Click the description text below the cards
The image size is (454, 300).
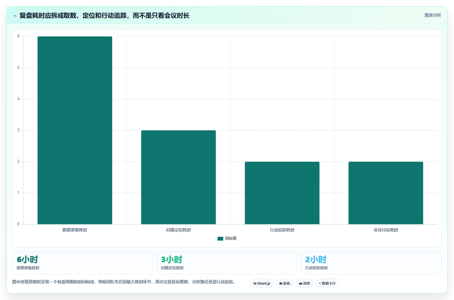click(x=124, y=282)
